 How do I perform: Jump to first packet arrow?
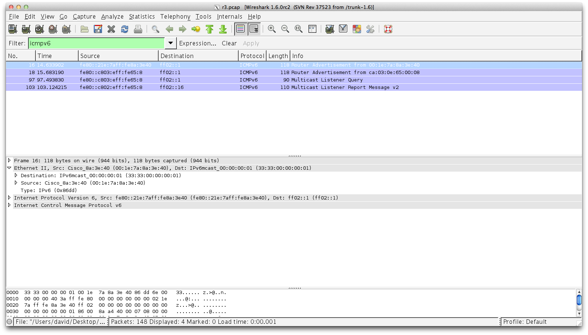pos(210,29)
